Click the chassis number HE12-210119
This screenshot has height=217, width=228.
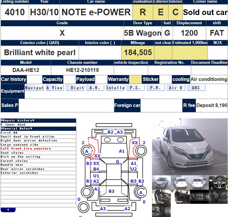(83, 70)
